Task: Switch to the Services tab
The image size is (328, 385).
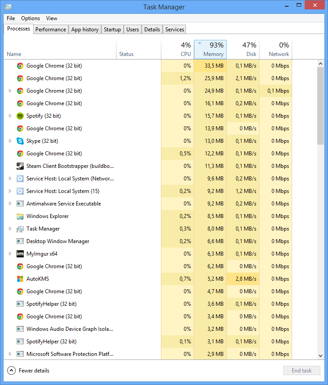Action: 174,30
